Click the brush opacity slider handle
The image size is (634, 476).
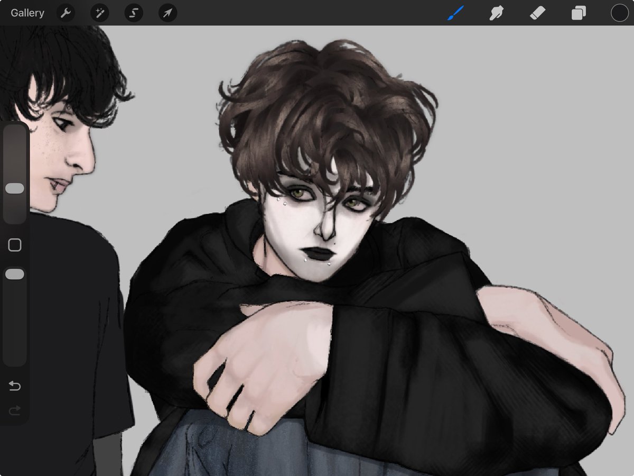pos(15,274)
